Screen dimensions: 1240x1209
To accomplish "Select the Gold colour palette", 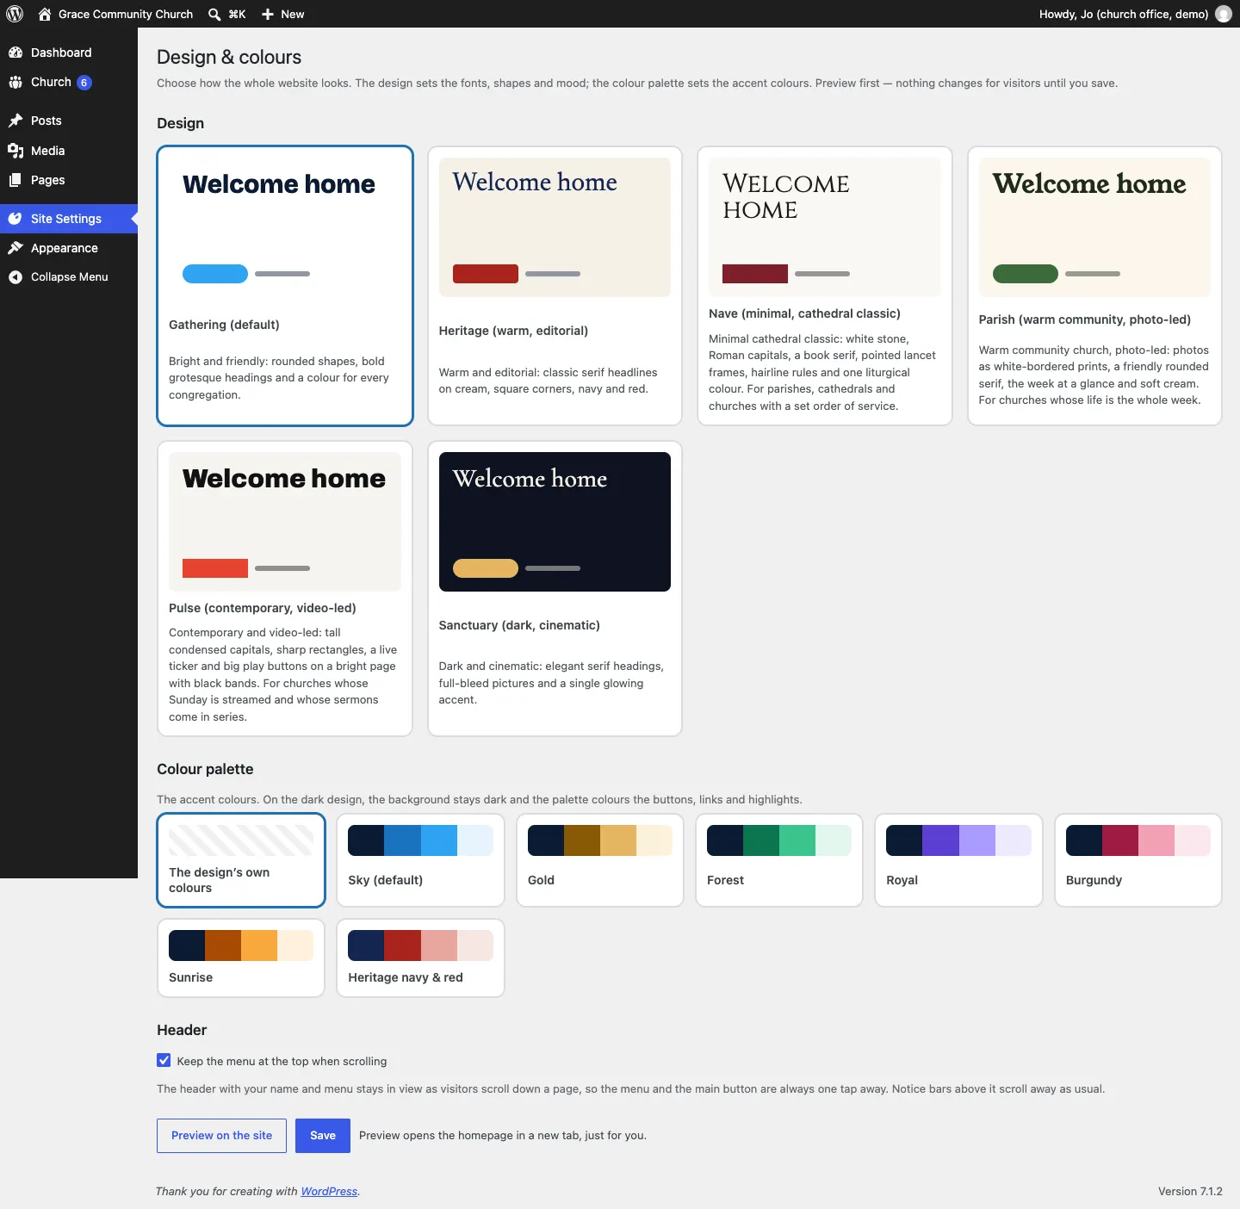I will pos(600,860).
